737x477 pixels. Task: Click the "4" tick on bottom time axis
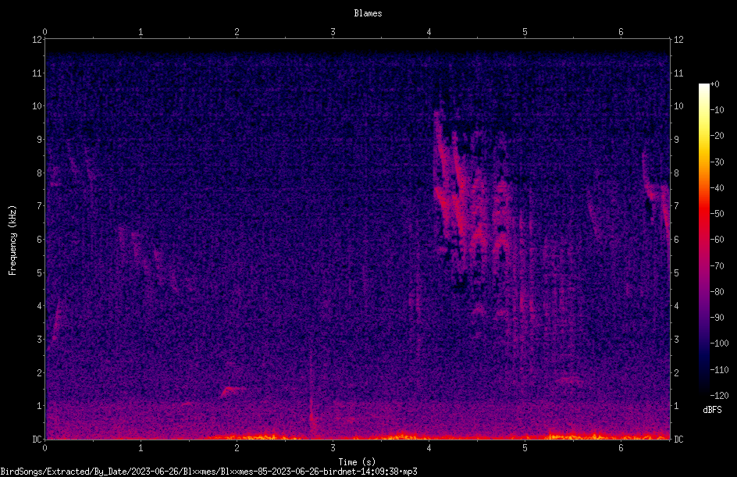pos(429,448)
